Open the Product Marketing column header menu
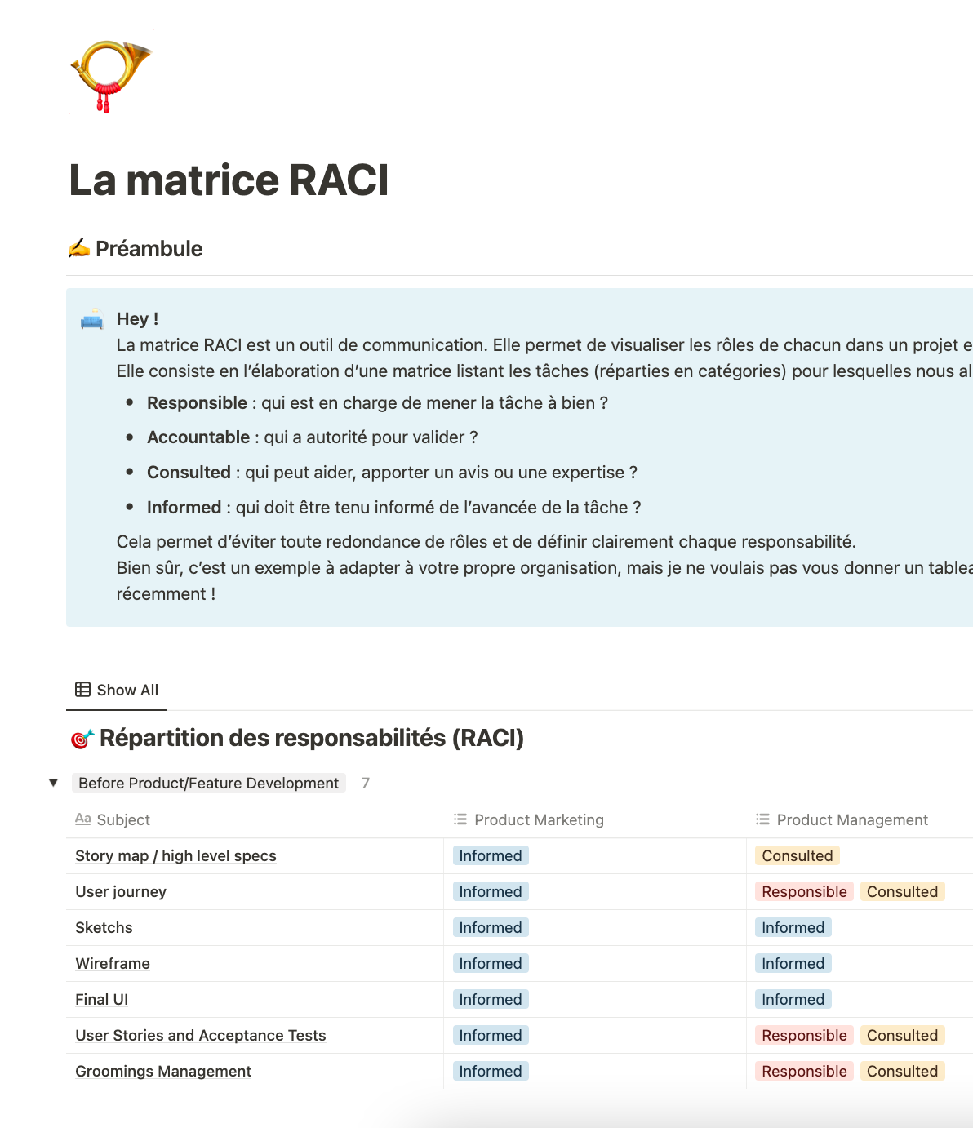Image resolution: width=973 pixels, height=1128 pixels. click(539, 819)
